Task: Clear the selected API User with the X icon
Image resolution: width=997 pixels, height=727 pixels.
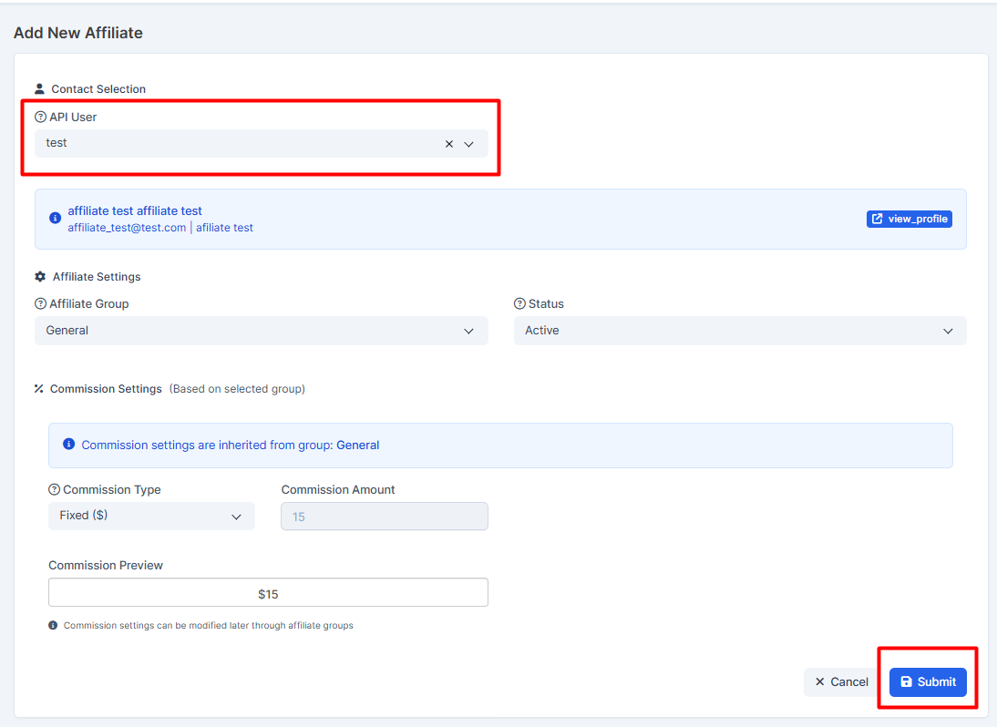Action: [448, 144]
